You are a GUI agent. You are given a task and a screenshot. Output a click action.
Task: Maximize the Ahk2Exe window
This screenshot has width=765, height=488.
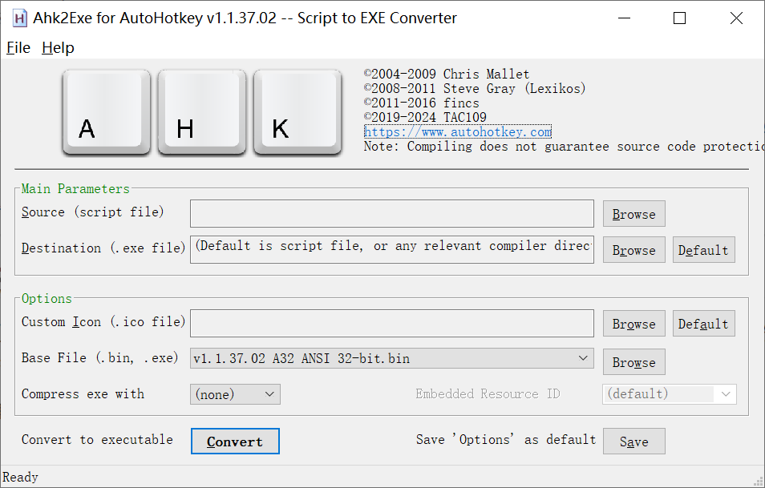tap(680, 18)
